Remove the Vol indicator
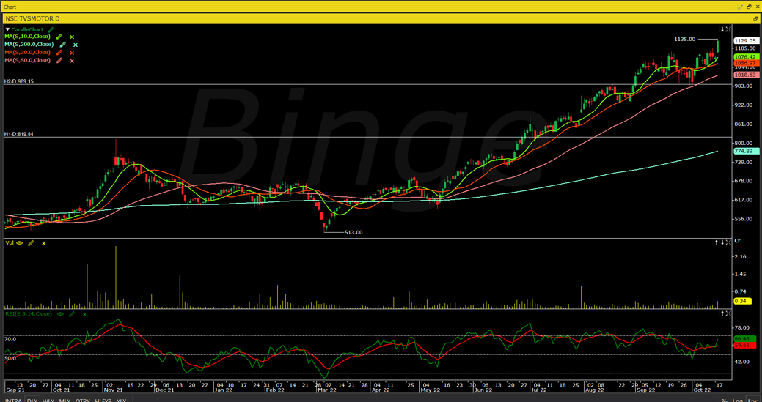Image resolution: width=762 pixels, height=402 pixels. [x=44, y=243]
